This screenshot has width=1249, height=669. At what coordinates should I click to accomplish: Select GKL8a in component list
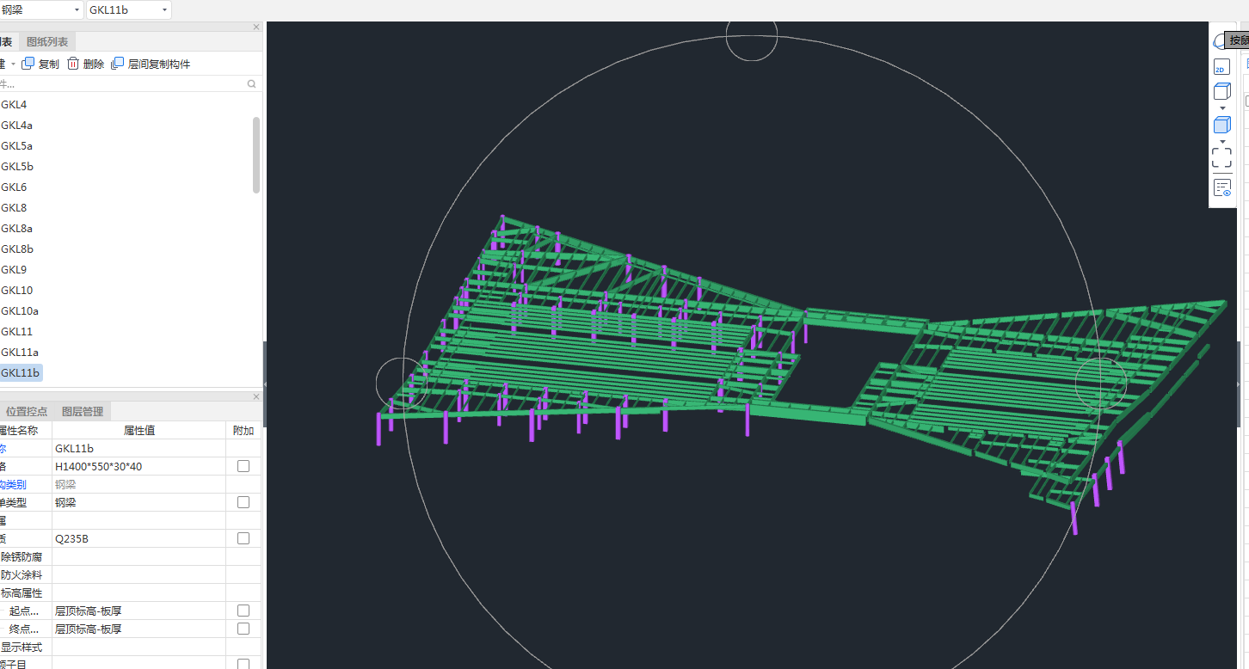[16, 229]
